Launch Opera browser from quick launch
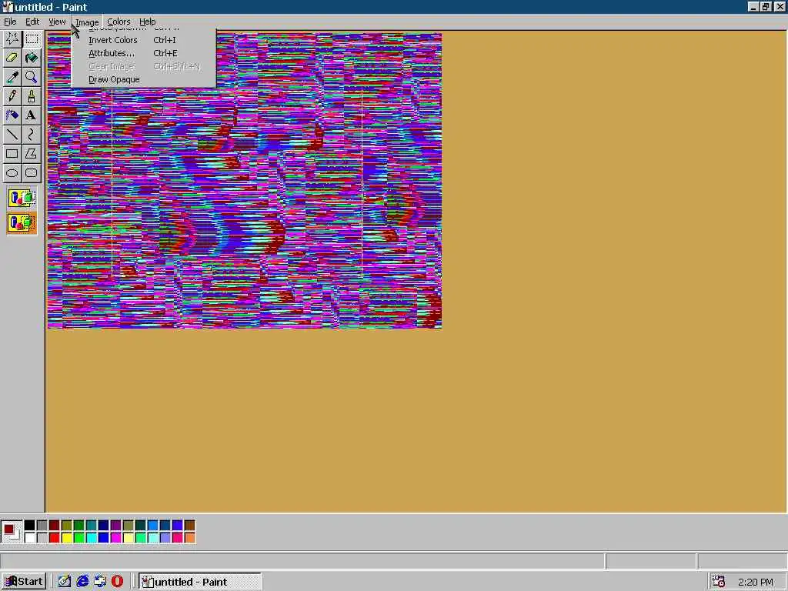 (117, 582)
